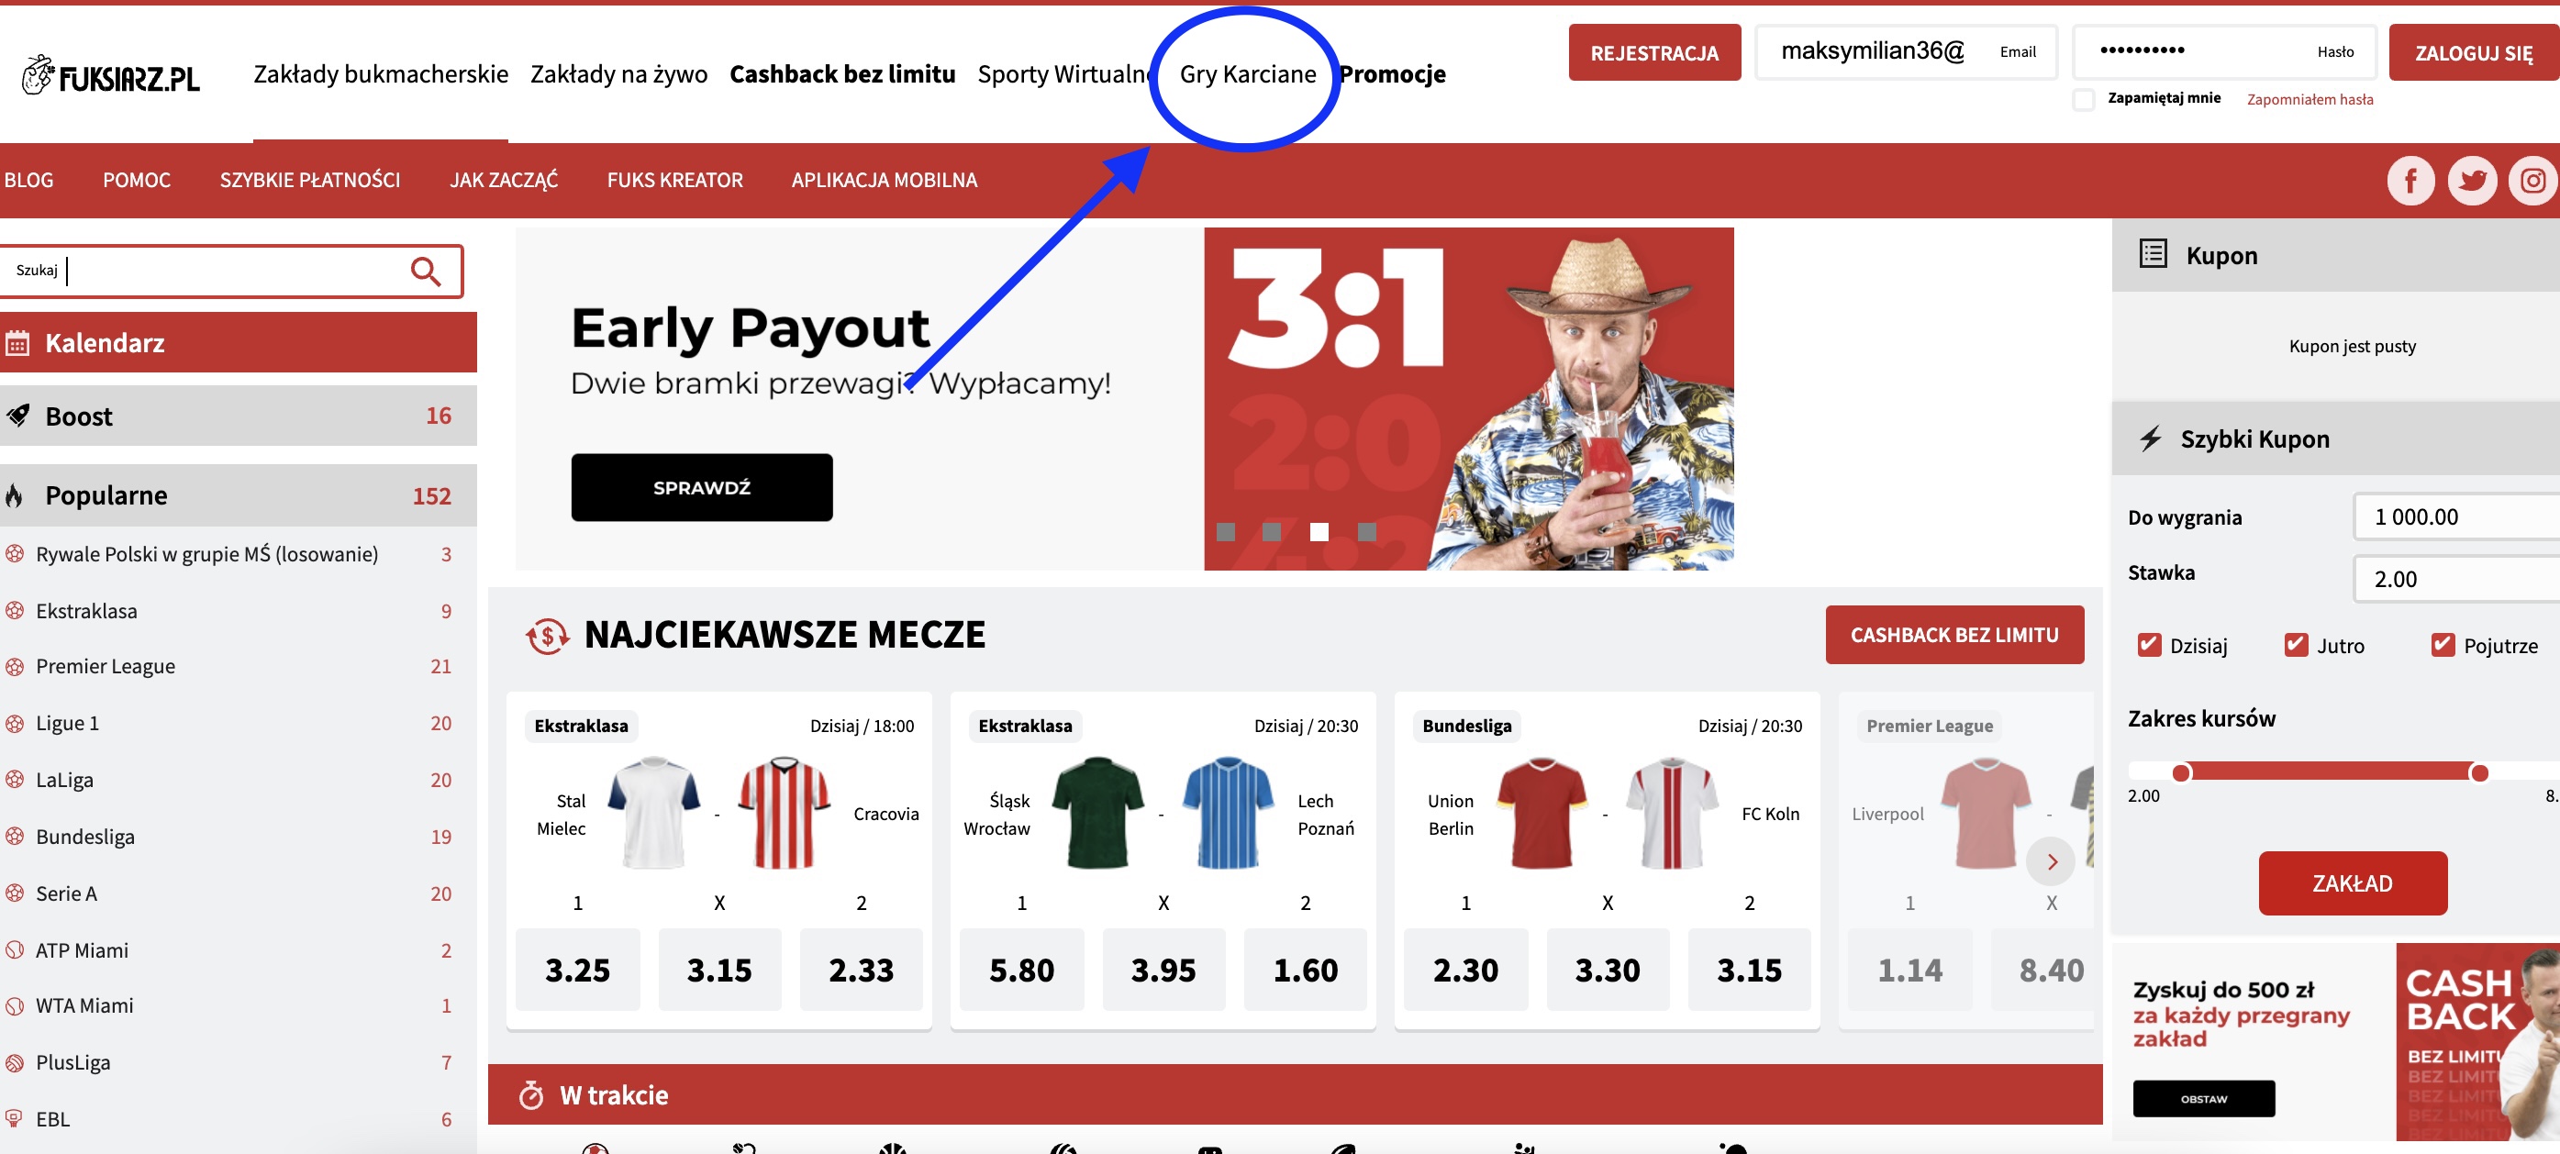Click the search magnifier icon
Image resolution: width=2560 pixels, height=1154 pixels.
click(426, 272)
